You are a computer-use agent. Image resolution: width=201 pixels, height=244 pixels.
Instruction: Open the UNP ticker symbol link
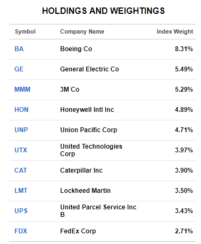point(21,130)
